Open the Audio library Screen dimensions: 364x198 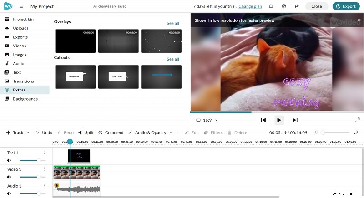pyautogui.click(x=25, y=63)
